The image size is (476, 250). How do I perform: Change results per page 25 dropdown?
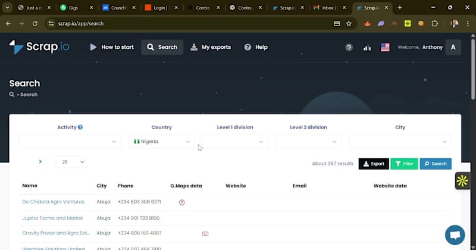[x=71, y=162]
